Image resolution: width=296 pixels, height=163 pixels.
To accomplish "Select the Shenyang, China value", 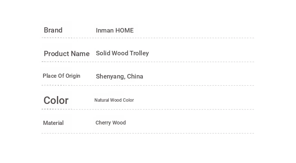I will click(120, 76).
